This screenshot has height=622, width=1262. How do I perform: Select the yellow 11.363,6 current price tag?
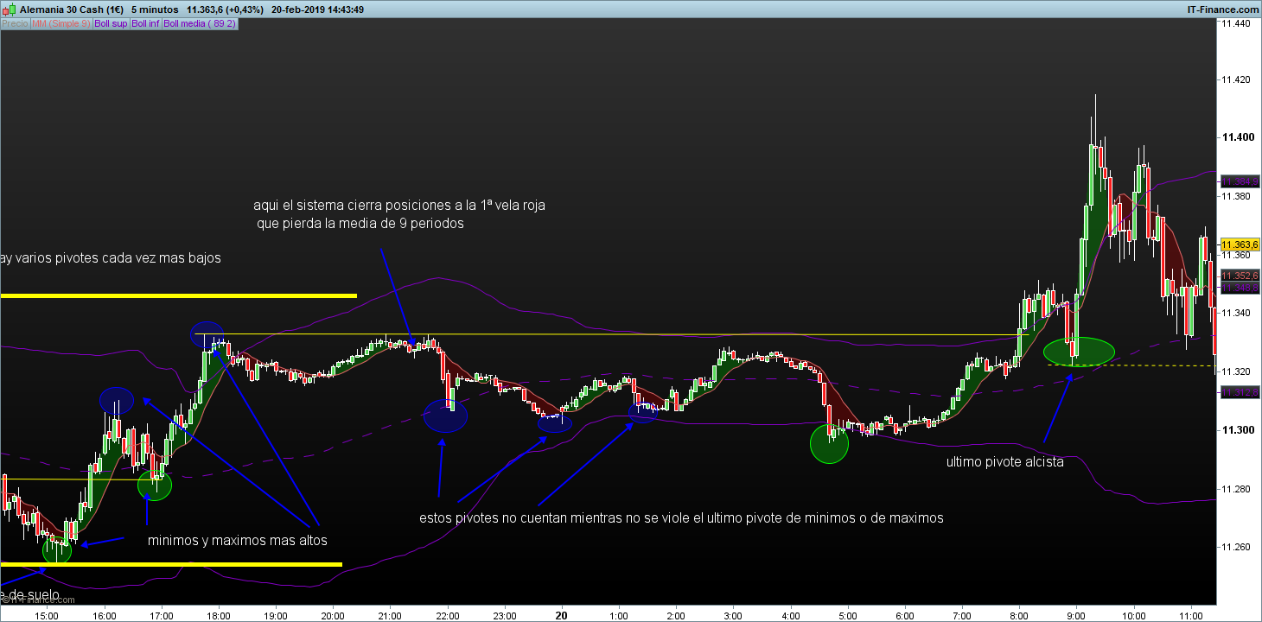tap(1240, 244)
